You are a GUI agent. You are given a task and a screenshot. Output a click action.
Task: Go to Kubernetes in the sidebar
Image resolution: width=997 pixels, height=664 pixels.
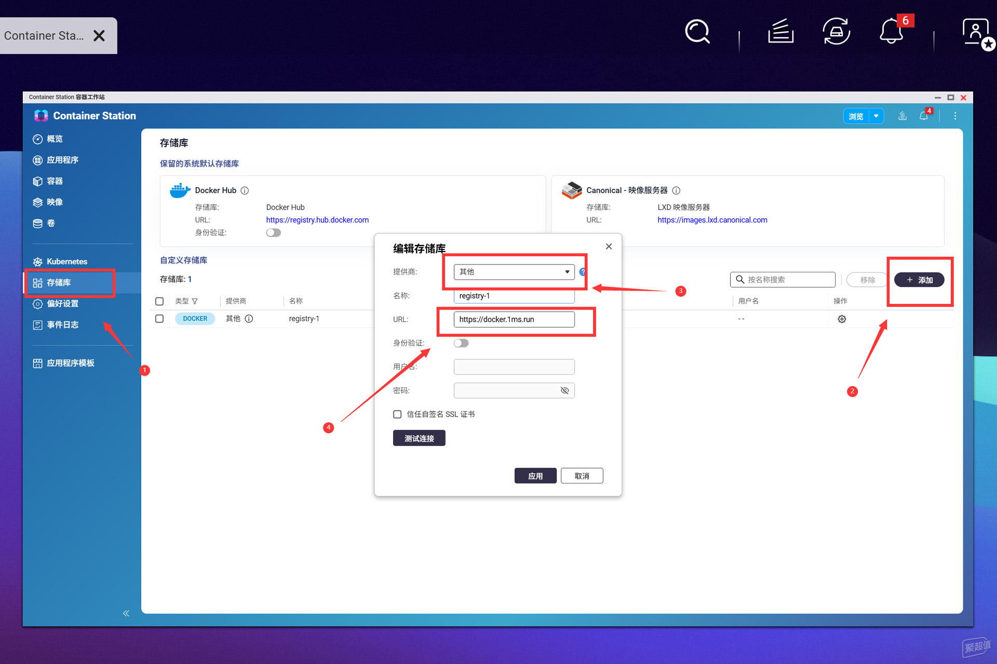coord(66,261)
